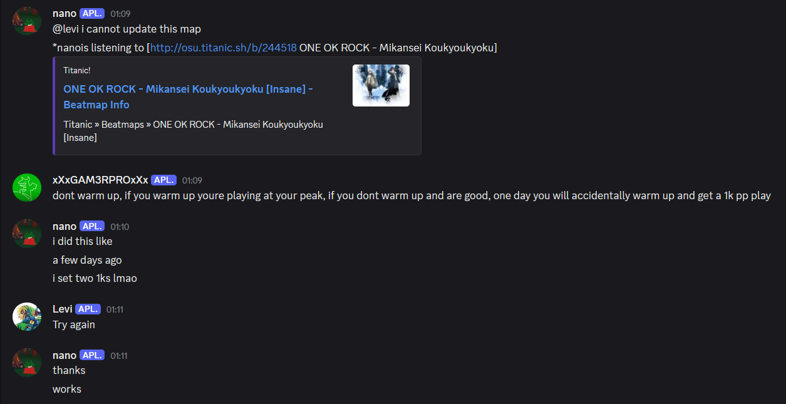Click the APL. tag next to xXxGAM3RPROxXx

[x=163, y=180]
